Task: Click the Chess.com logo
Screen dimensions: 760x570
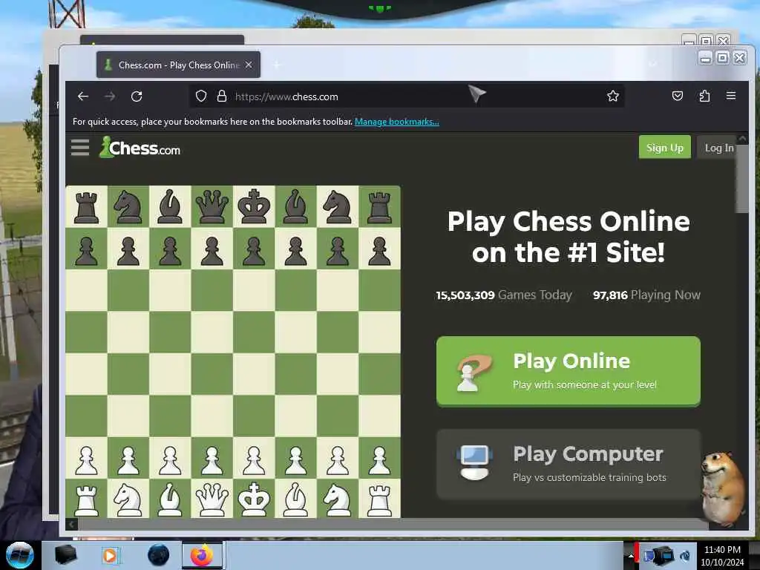Action: tap(140, 147)
